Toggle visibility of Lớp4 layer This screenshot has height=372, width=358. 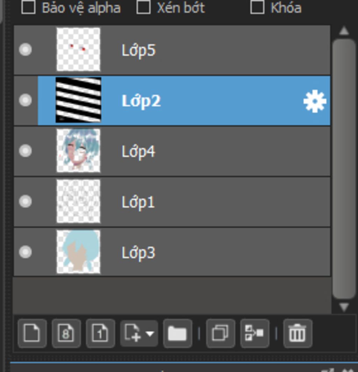(25, 151)
